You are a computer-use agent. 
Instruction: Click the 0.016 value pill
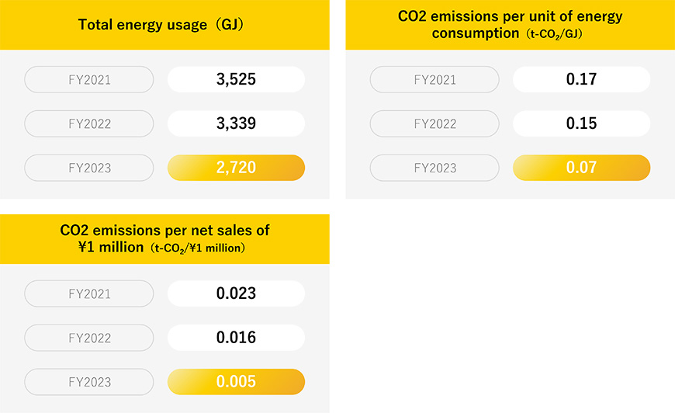(x=236, y=338)
